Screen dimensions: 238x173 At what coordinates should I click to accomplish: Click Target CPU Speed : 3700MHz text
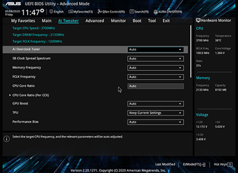click(34, 28)
